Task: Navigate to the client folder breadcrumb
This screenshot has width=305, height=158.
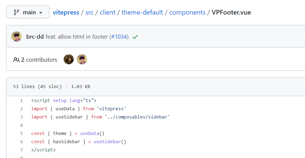Action: 107,12
